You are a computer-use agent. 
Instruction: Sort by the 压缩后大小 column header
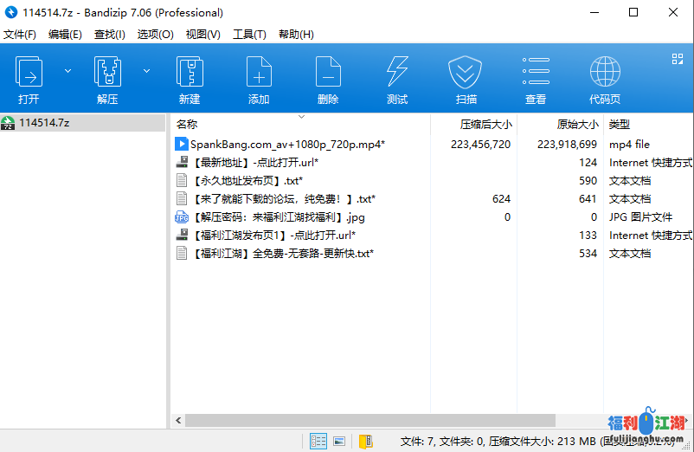click(x=485, y=125)
